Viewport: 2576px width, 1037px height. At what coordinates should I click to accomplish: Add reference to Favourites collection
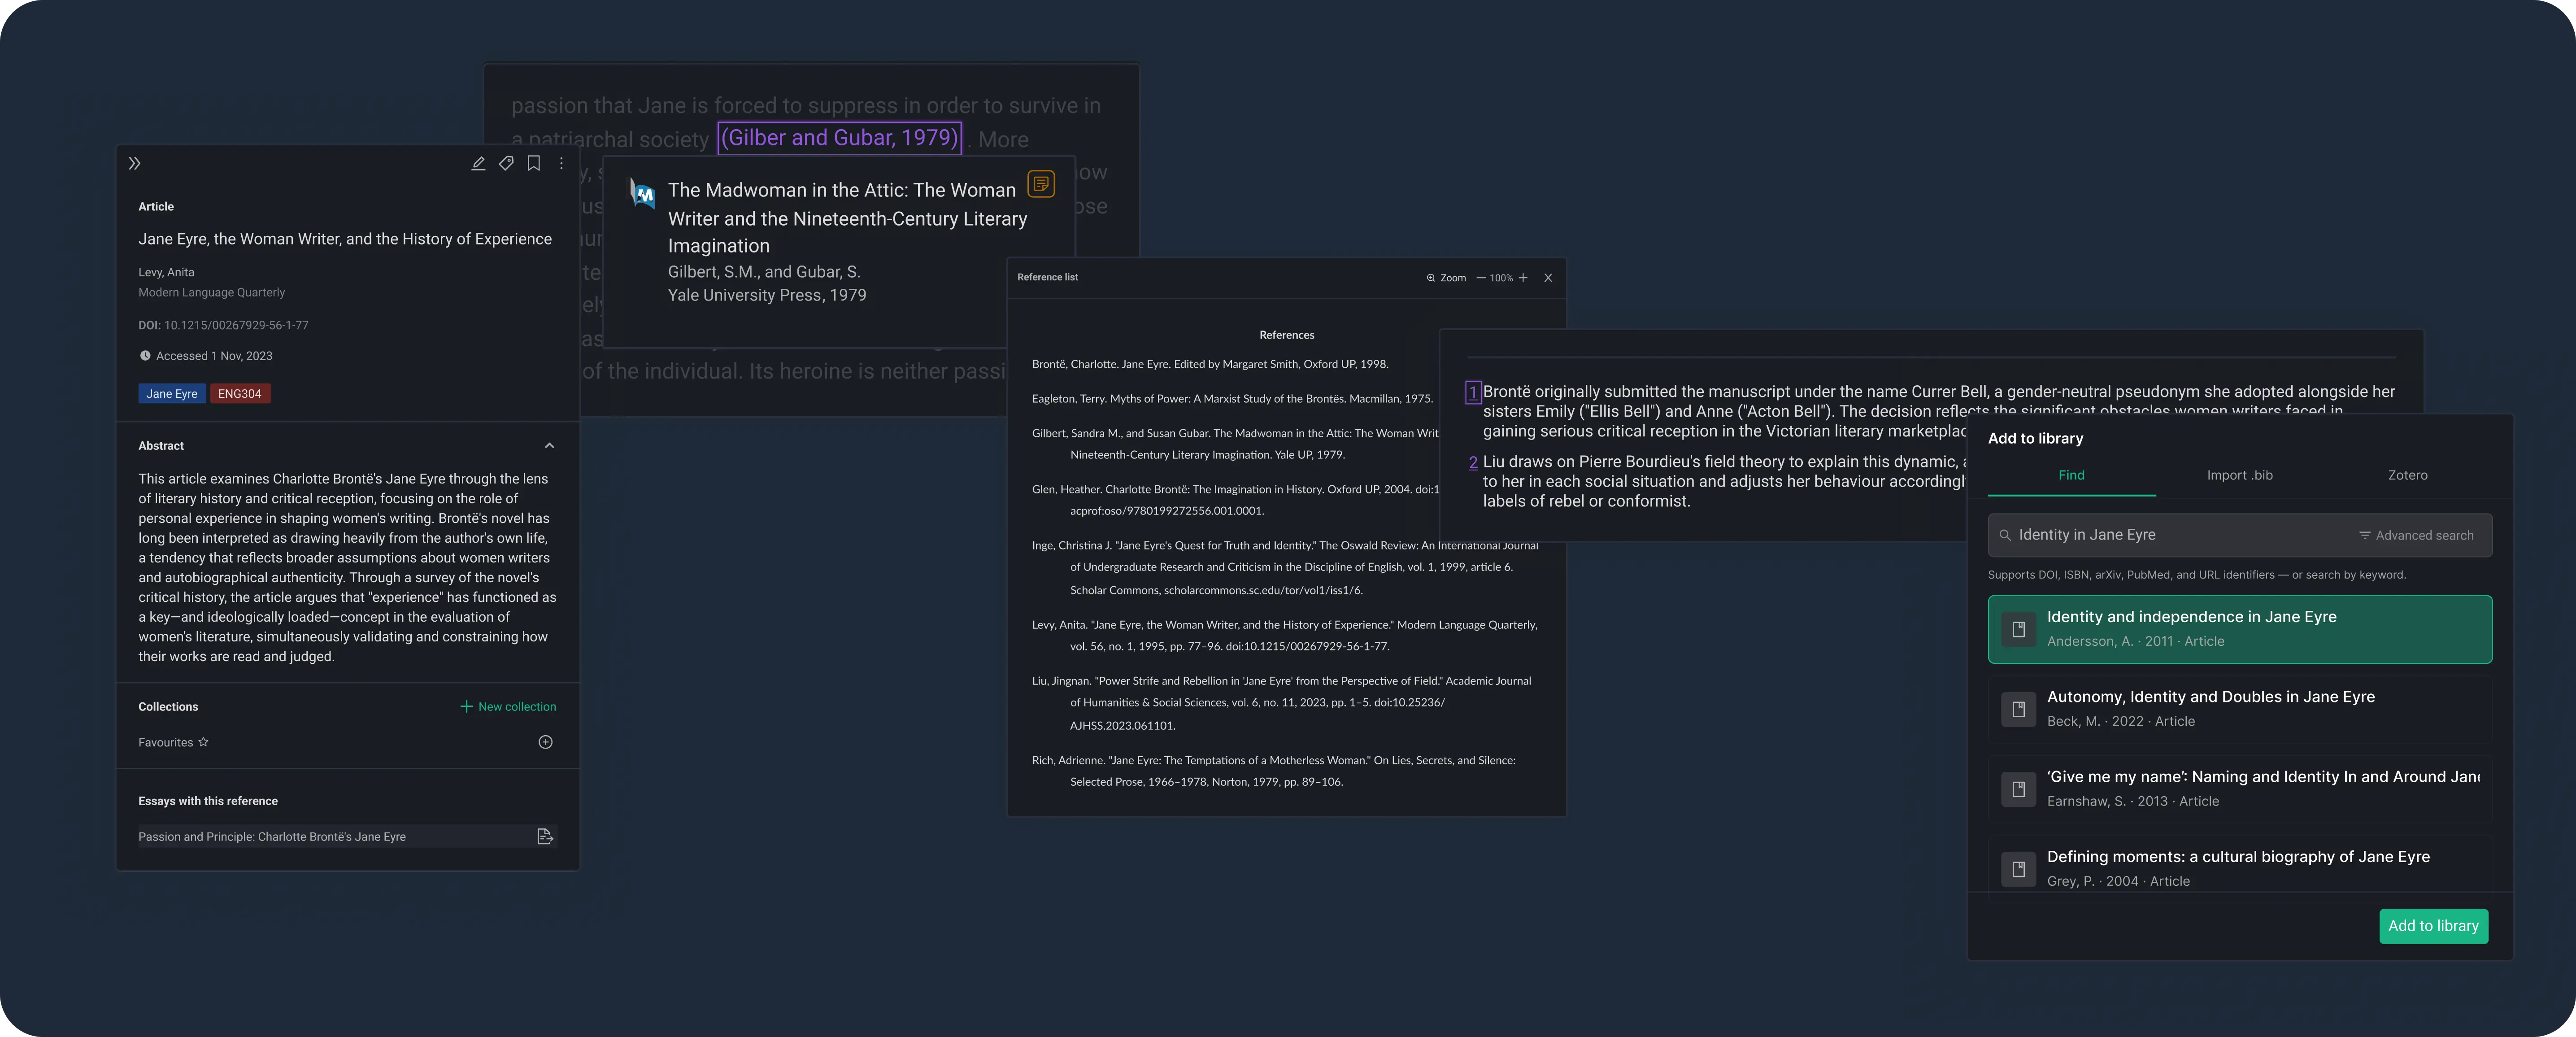tap(546, 742)
